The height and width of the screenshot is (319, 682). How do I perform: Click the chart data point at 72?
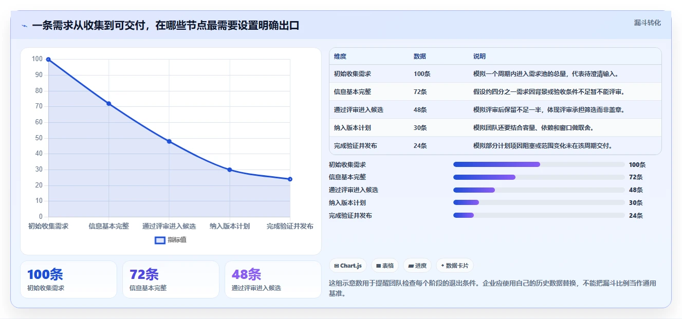point(109,104)
